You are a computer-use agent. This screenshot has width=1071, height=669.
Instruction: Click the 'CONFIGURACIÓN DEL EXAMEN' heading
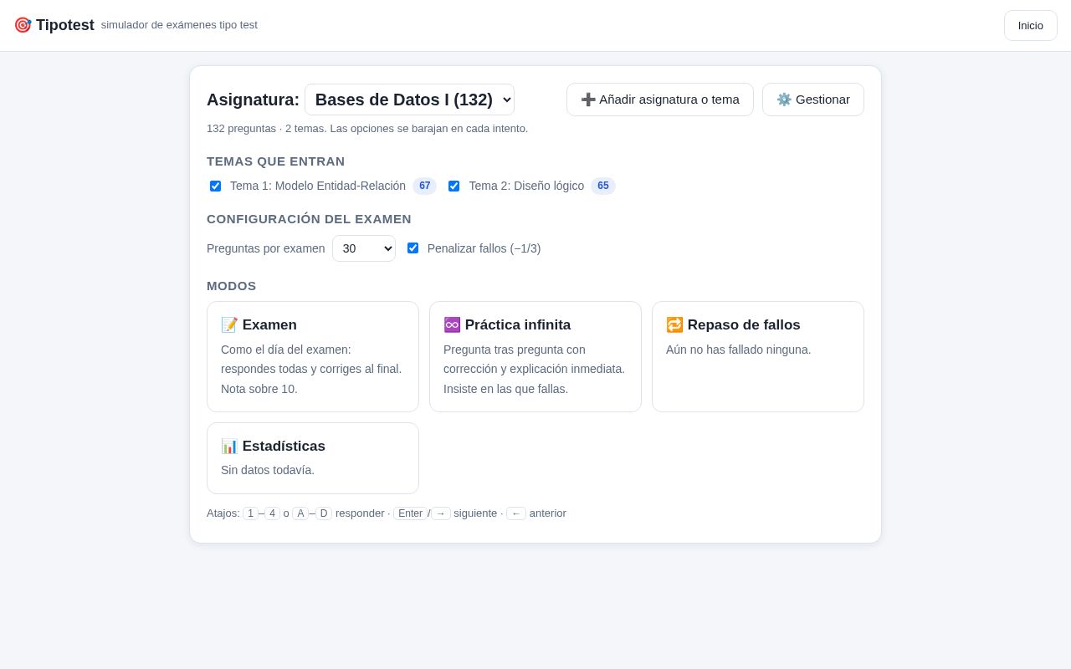[309, 219]
